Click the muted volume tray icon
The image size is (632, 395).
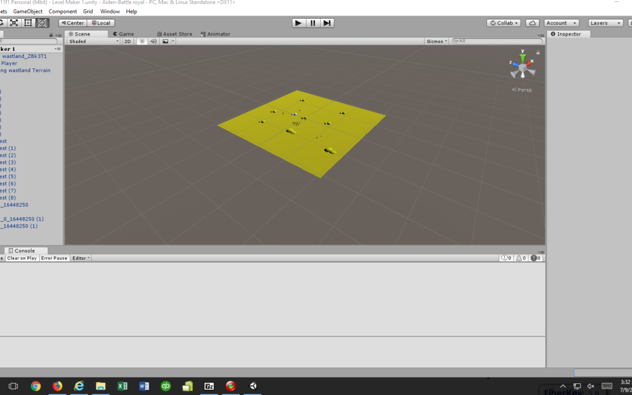click(591, 386)
